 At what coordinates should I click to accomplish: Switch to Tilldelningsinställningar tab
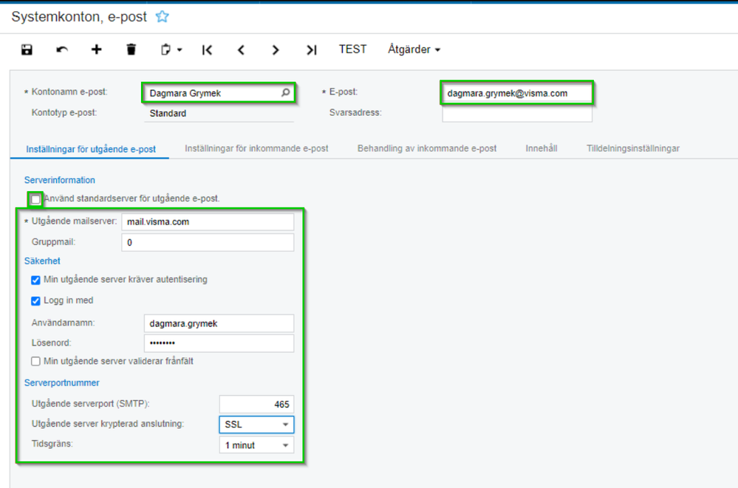click(x=633, y=148)
